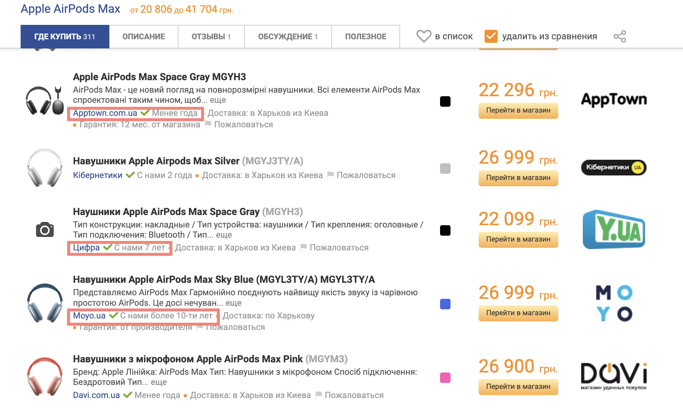Open the Apptown.com.ua store link

coord(105,113)
